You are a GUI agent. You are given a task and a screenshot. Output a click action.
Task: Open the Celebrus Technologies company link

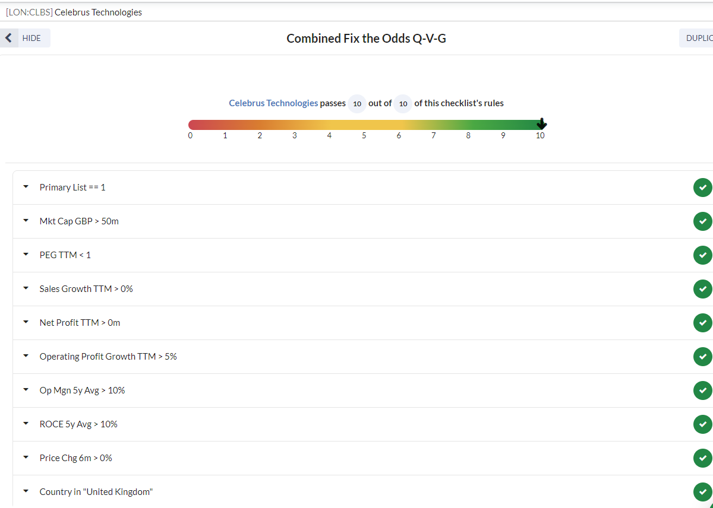(x=273, y=103)
